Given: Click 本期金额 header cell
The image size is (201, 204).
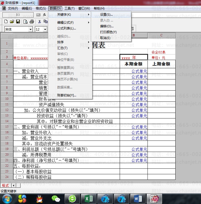Looking at the screenshot, I should 133,64.
